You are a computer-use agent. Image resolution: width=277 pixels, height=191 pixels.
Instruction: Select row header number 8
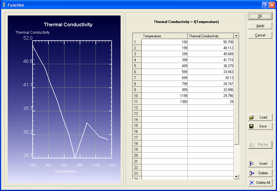[137, 84]
